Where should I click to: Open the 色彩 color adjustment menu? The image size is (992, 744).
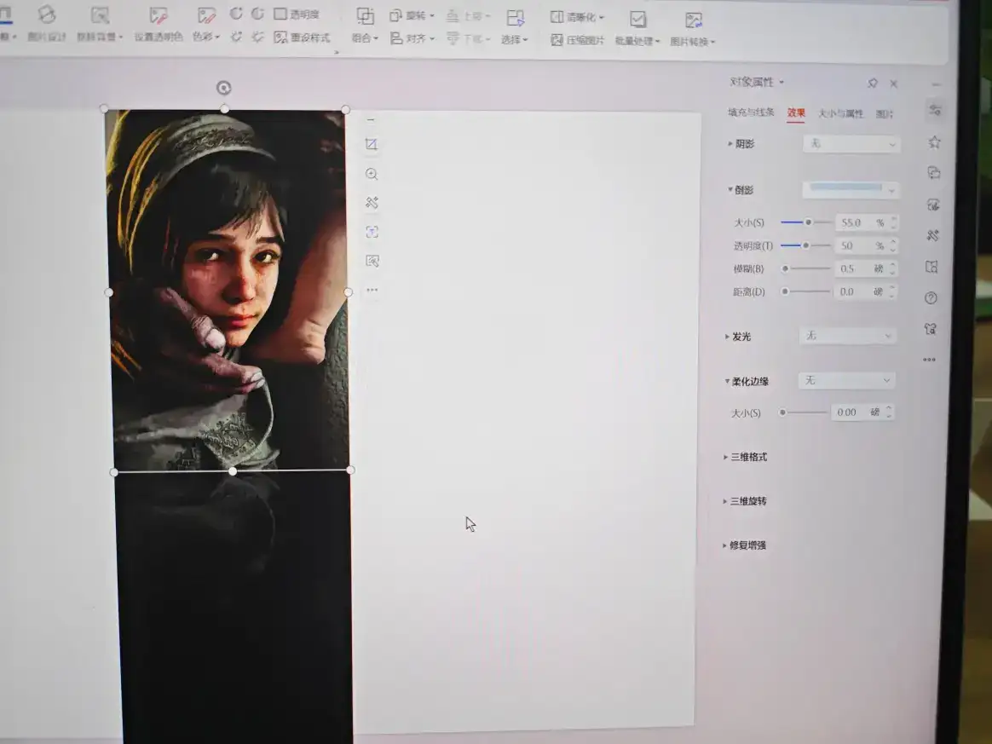[206, 25]
